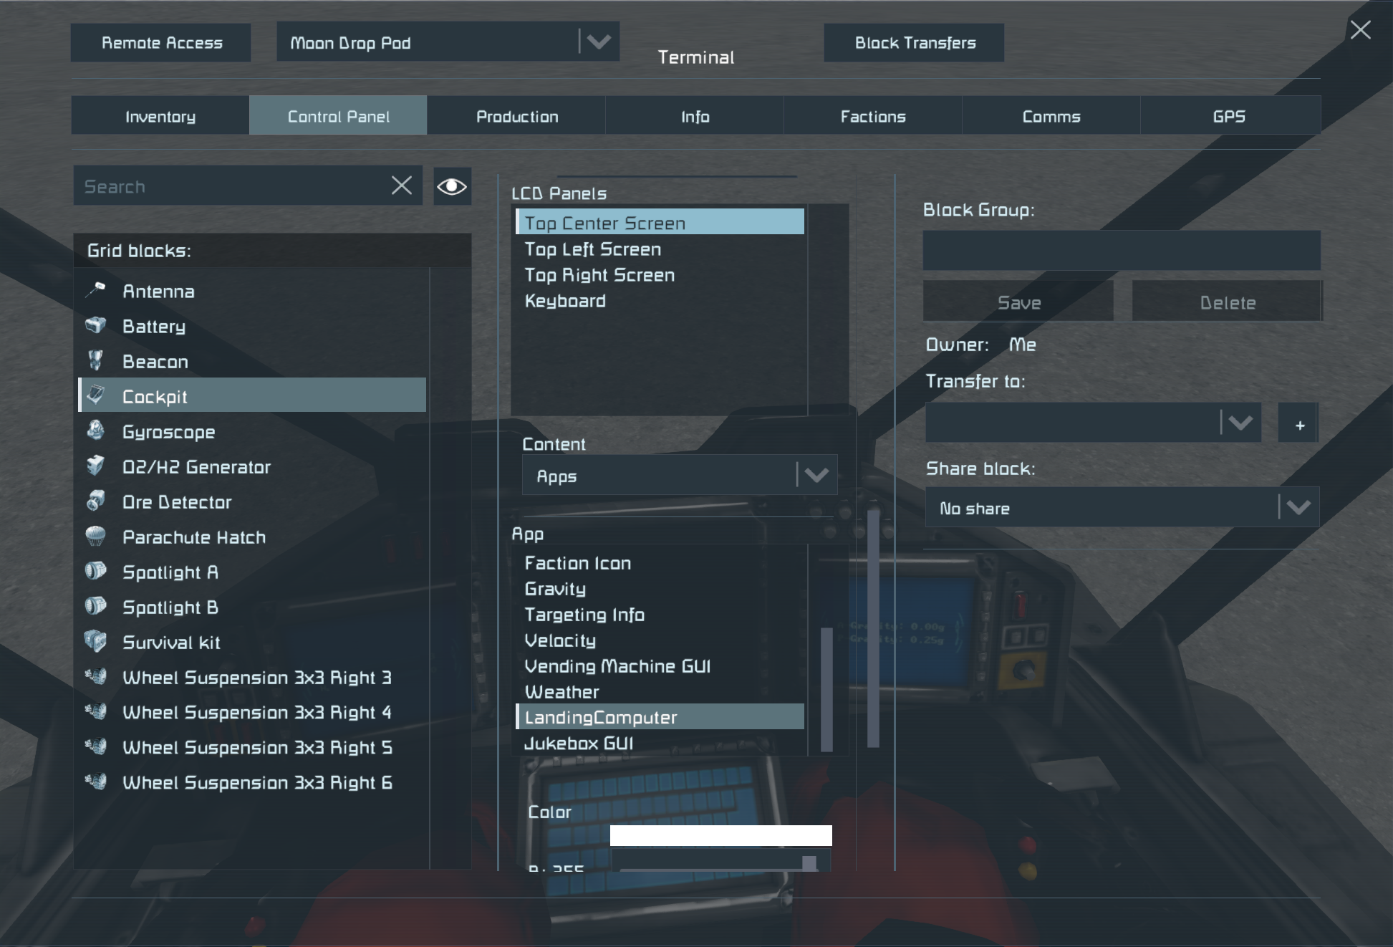Select Top Left Screen in LCD Panels
The width and height of the screenshot is (1393, 947).
point(592,249)
